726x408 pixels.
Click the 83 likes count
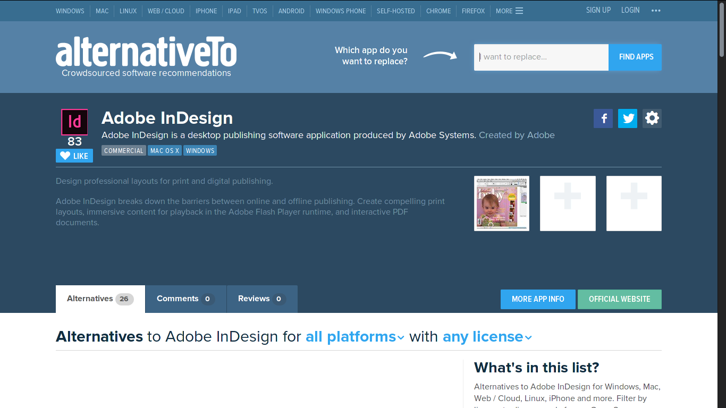[x=74, y=142]
